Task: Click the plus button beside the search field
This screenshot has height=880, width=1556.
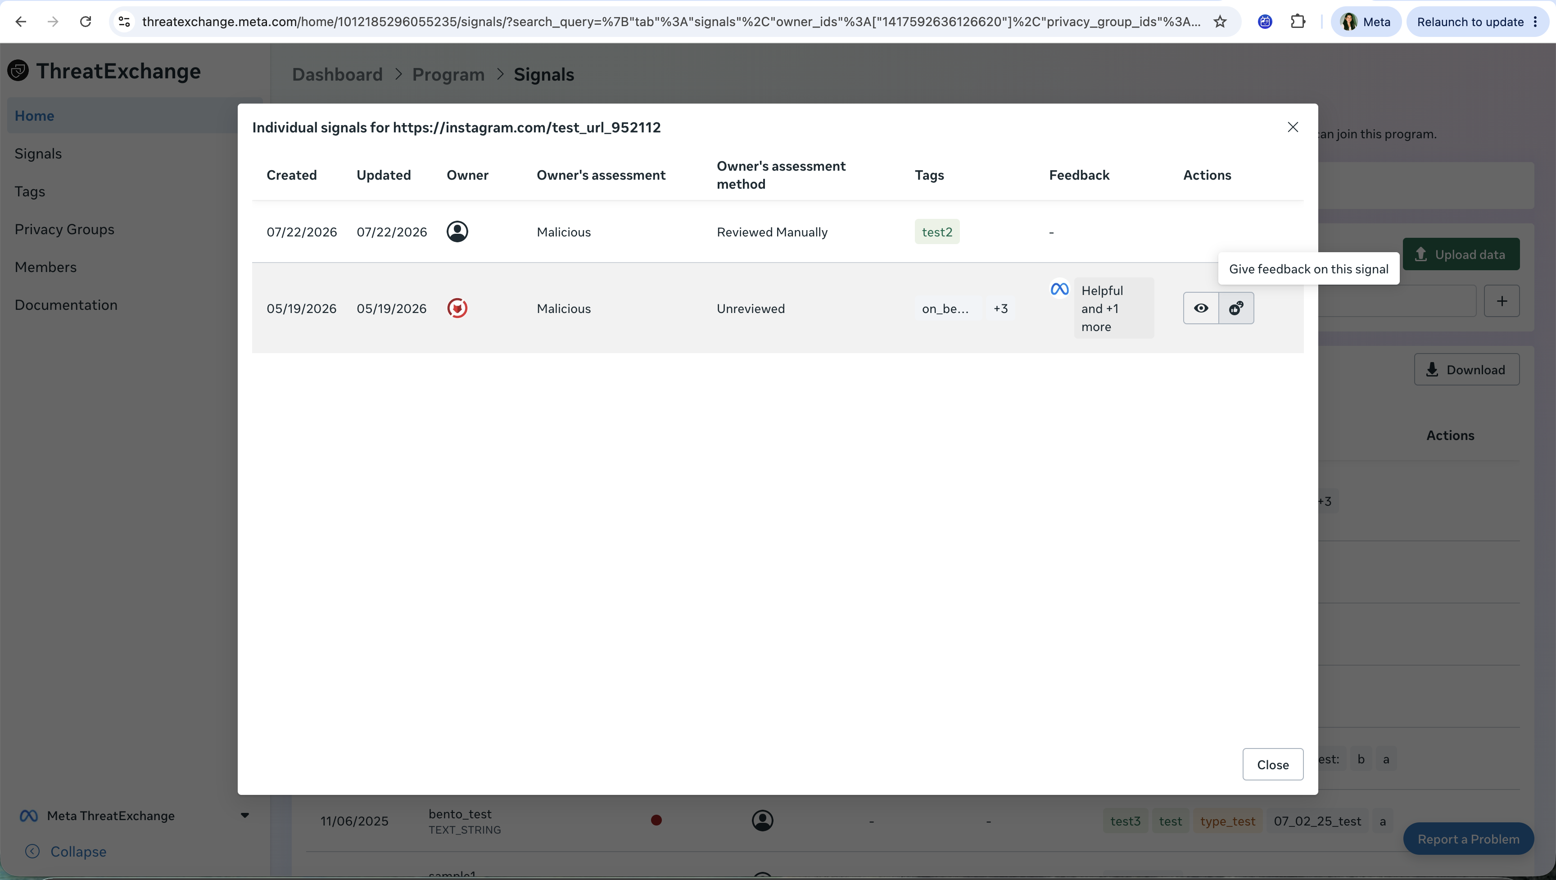Action: pos(1502,301)
